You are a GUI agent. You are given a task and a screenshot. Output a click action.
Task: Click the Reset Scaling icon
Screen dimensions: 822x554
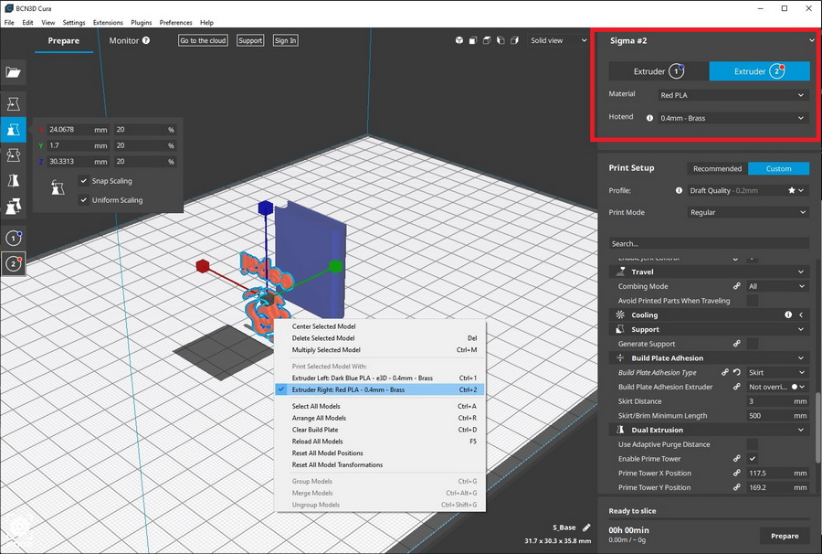pos(58,191)
